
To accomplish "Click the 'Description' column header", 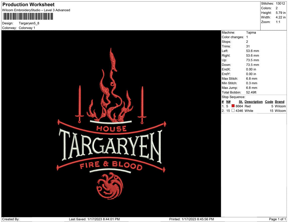I will (254, 102).
